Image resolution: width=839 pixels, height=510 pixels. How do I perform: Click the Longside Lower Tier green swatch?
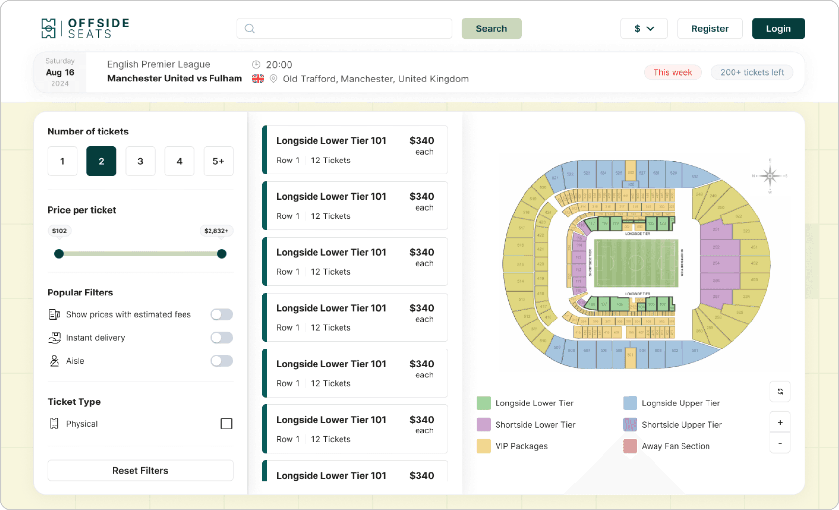click(x=484, y=403)
